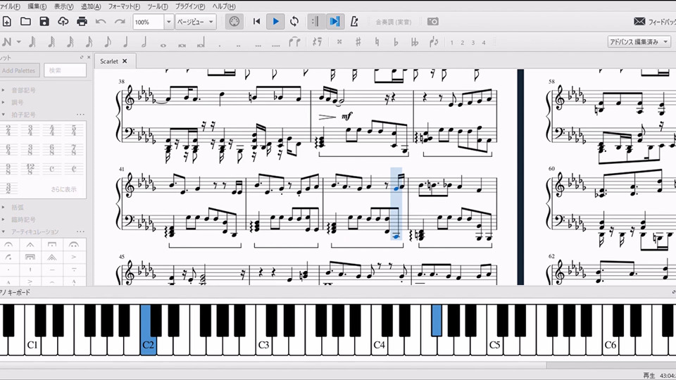The image size is (676, 380).
Task: Flip note stem direction
Action: [434, 42]
